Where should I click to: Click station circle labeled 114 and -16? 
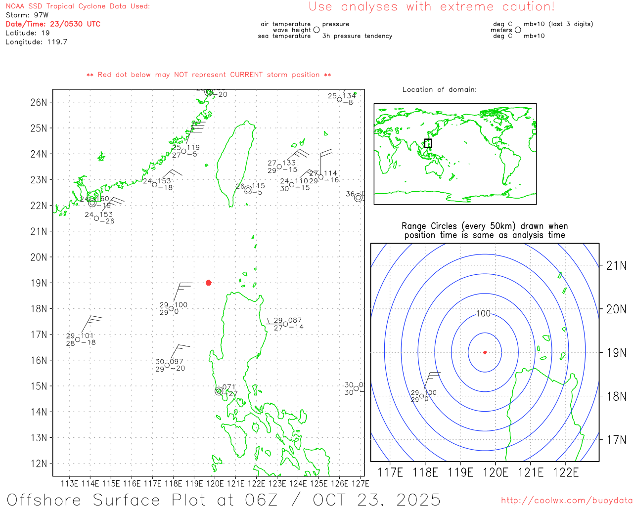pos(321,177)
